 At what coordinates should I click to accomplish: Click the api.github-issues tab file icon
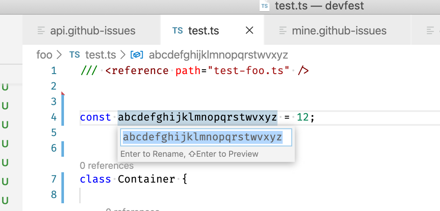[x=41, y=31]
